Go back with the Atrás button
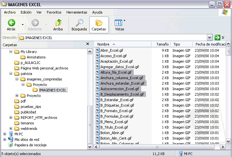This screenshot has height=157, width=232. point(11,25)
